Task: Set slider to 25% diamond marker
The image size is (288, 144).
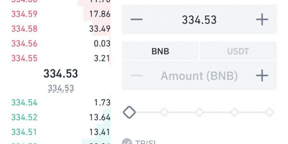Action: click(164, 112)
